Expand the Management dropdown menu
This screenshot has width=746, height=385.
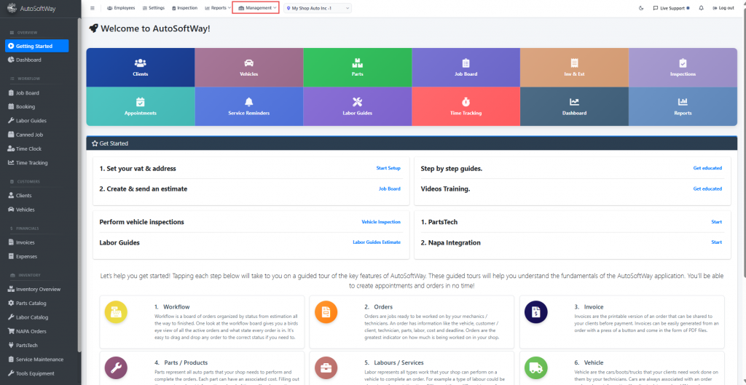pyautogui.click(x=255, y=8)
